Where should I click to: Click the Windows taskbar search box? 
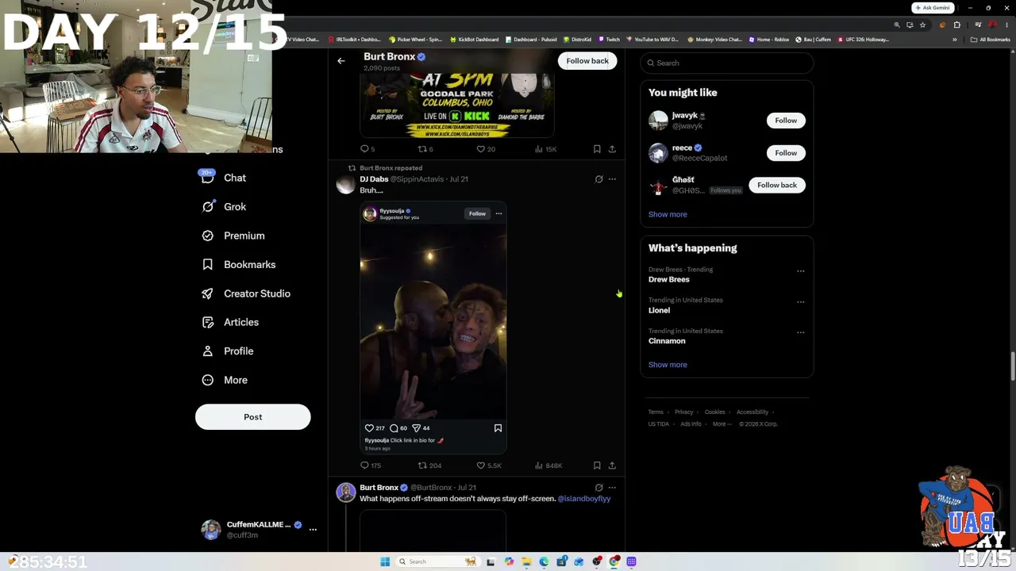(437, 561)
